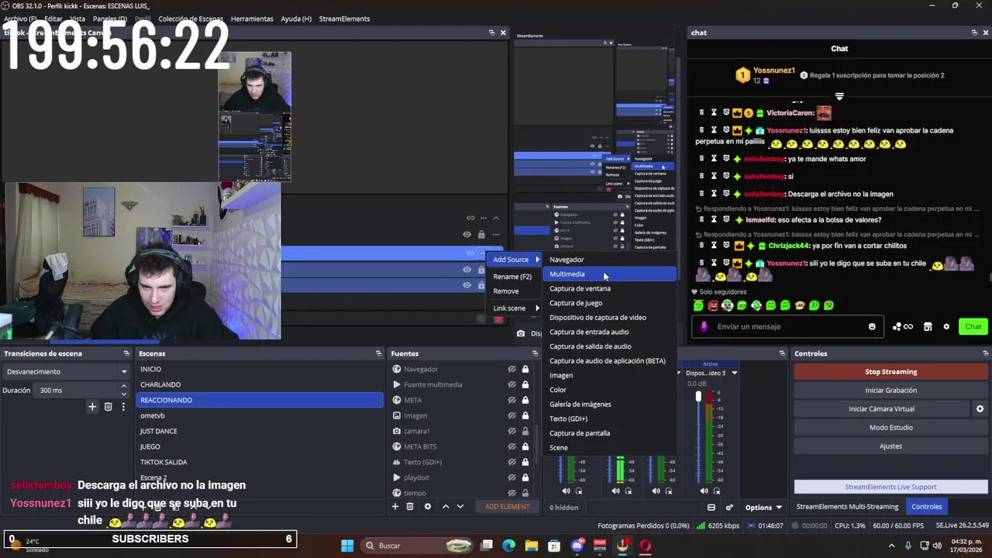This screenshot has width=992, height=558.
Task: Enable Modo Estudio button
Action: tap(890, 428)
